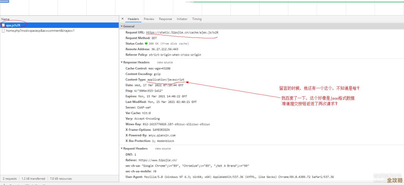Click the green bar in network timeline overview
Image resolution: width=404 pixels, height=185 pixels.
[298, 2]
